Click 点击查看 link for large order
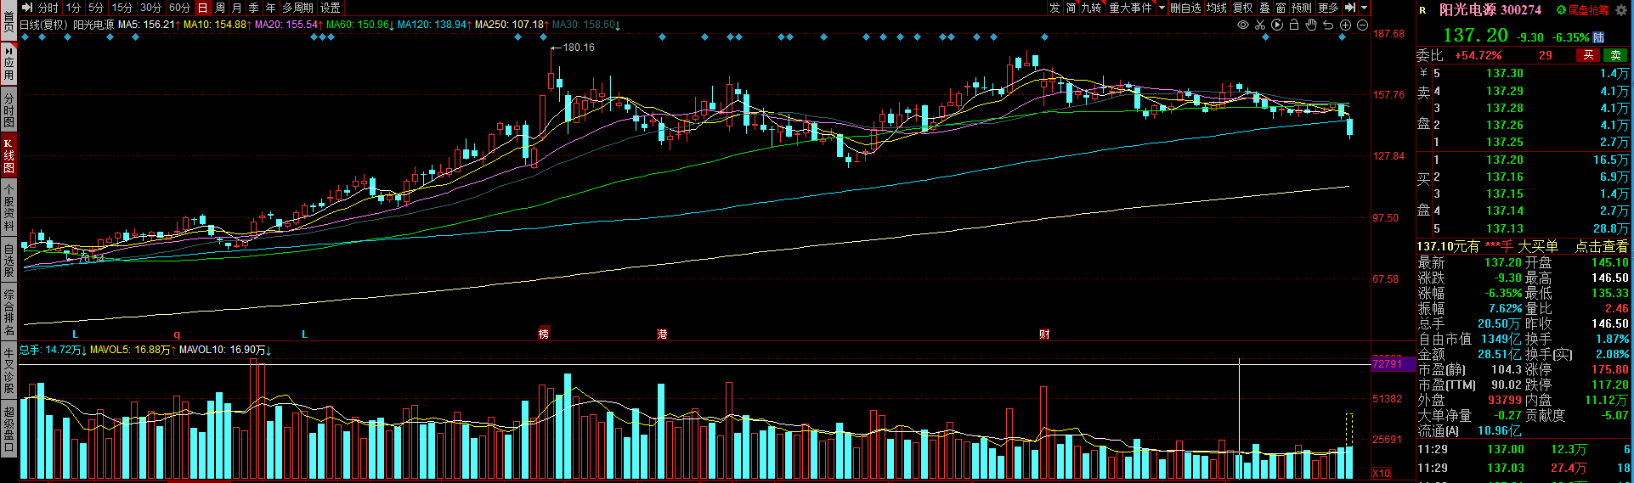The height and width of the screenshot is (483, 1634). point(1602,246)
